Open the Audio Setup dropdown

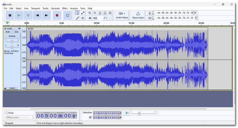click(122, 15)
